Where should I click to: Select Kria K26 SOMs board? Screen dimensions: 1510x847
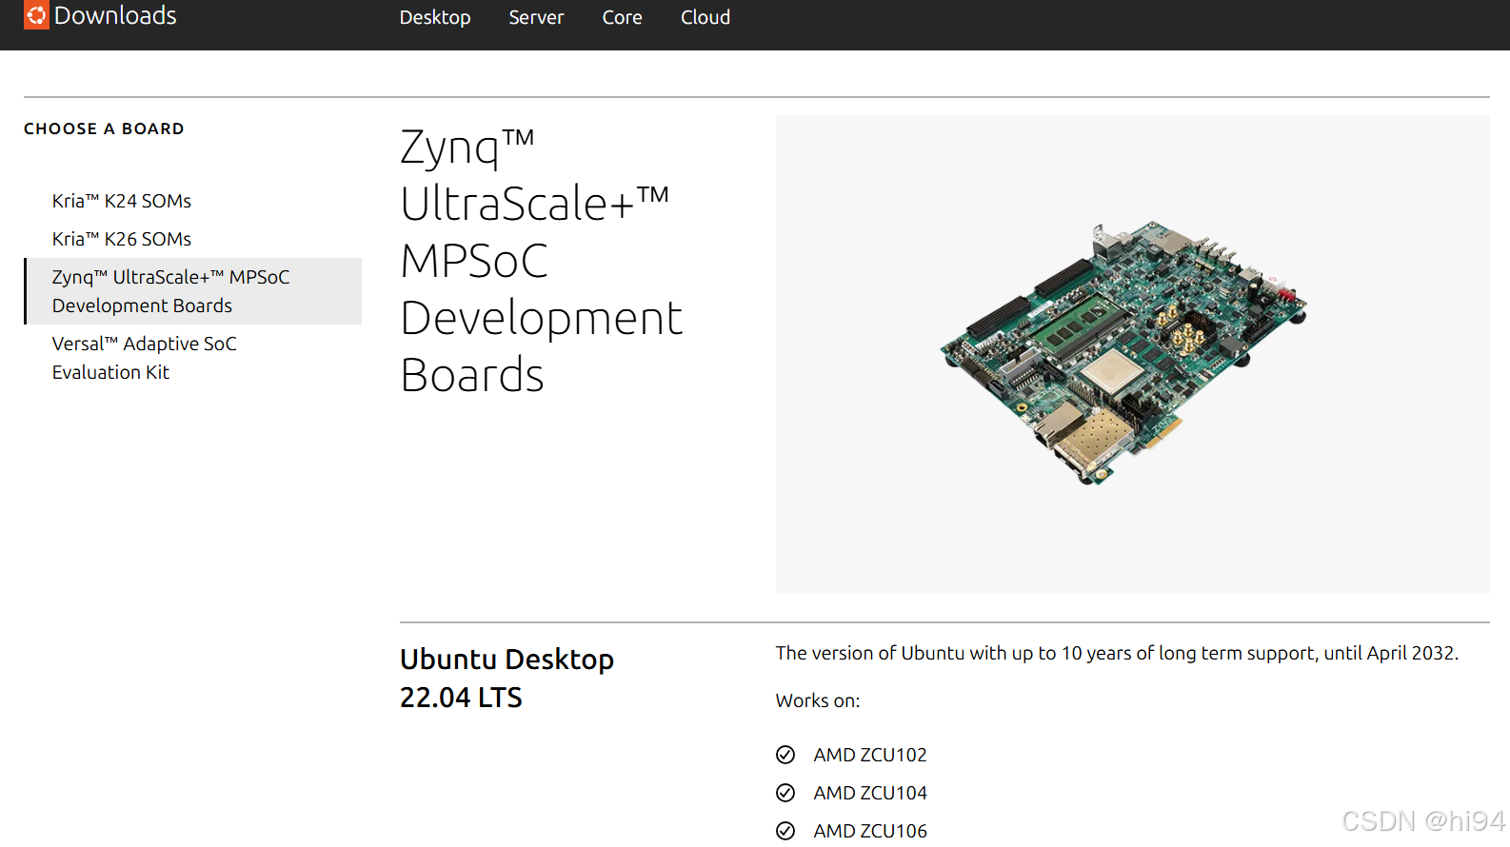122,239
